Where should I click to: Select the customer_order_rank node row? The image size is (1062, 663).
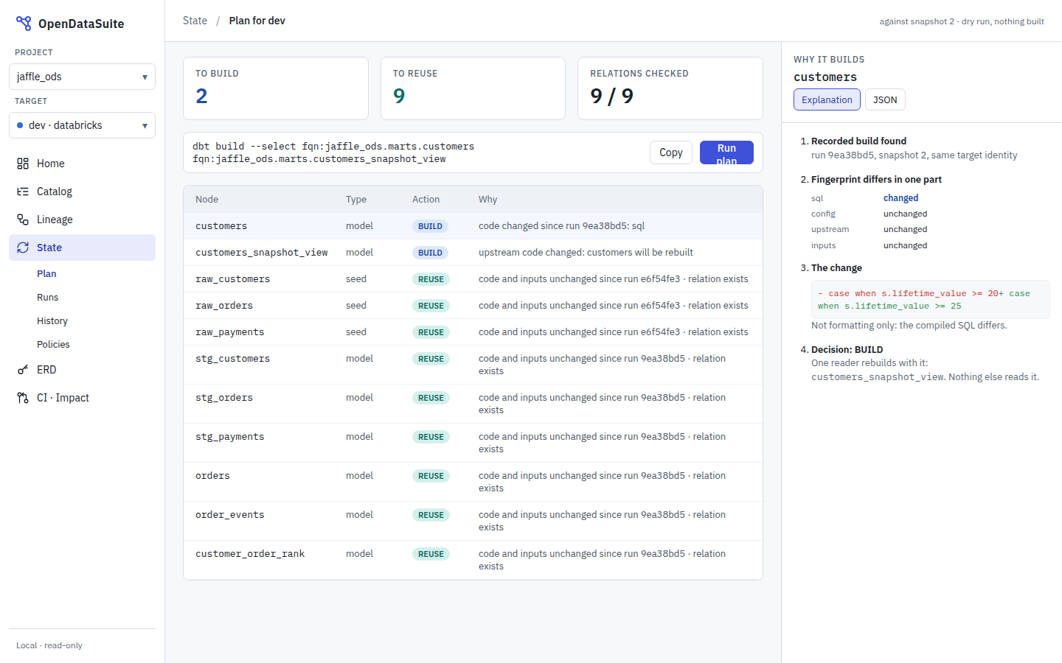473,560
